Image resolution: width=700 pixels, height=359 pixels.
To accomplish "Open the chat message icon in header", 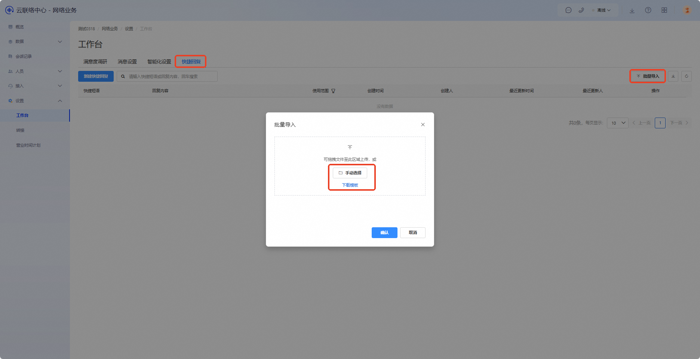I will click(568, 10).
